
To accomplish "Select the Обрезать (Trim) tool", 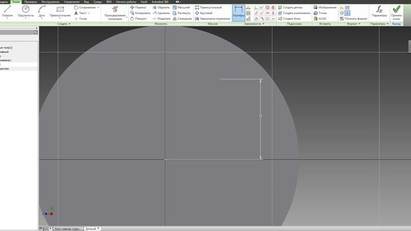I will 161,7.
